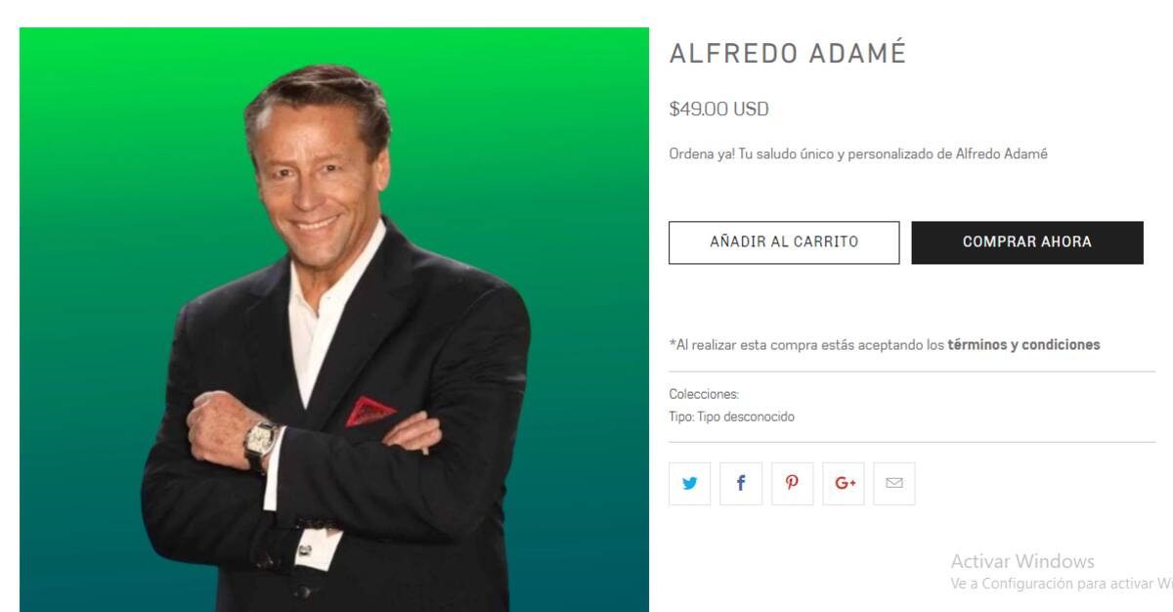The width and height of the screenshot is (1173, 612).
Task: Click the Ve a Configuración watermark text
Action: point(1062,584)
